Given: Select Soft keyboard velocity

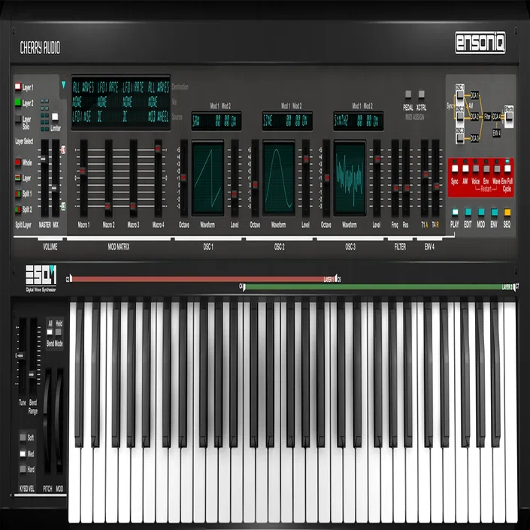Looking at the screenshot, I should 23,438.
